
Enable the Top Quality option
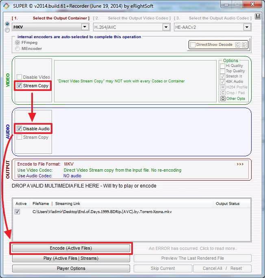[222, 71]
